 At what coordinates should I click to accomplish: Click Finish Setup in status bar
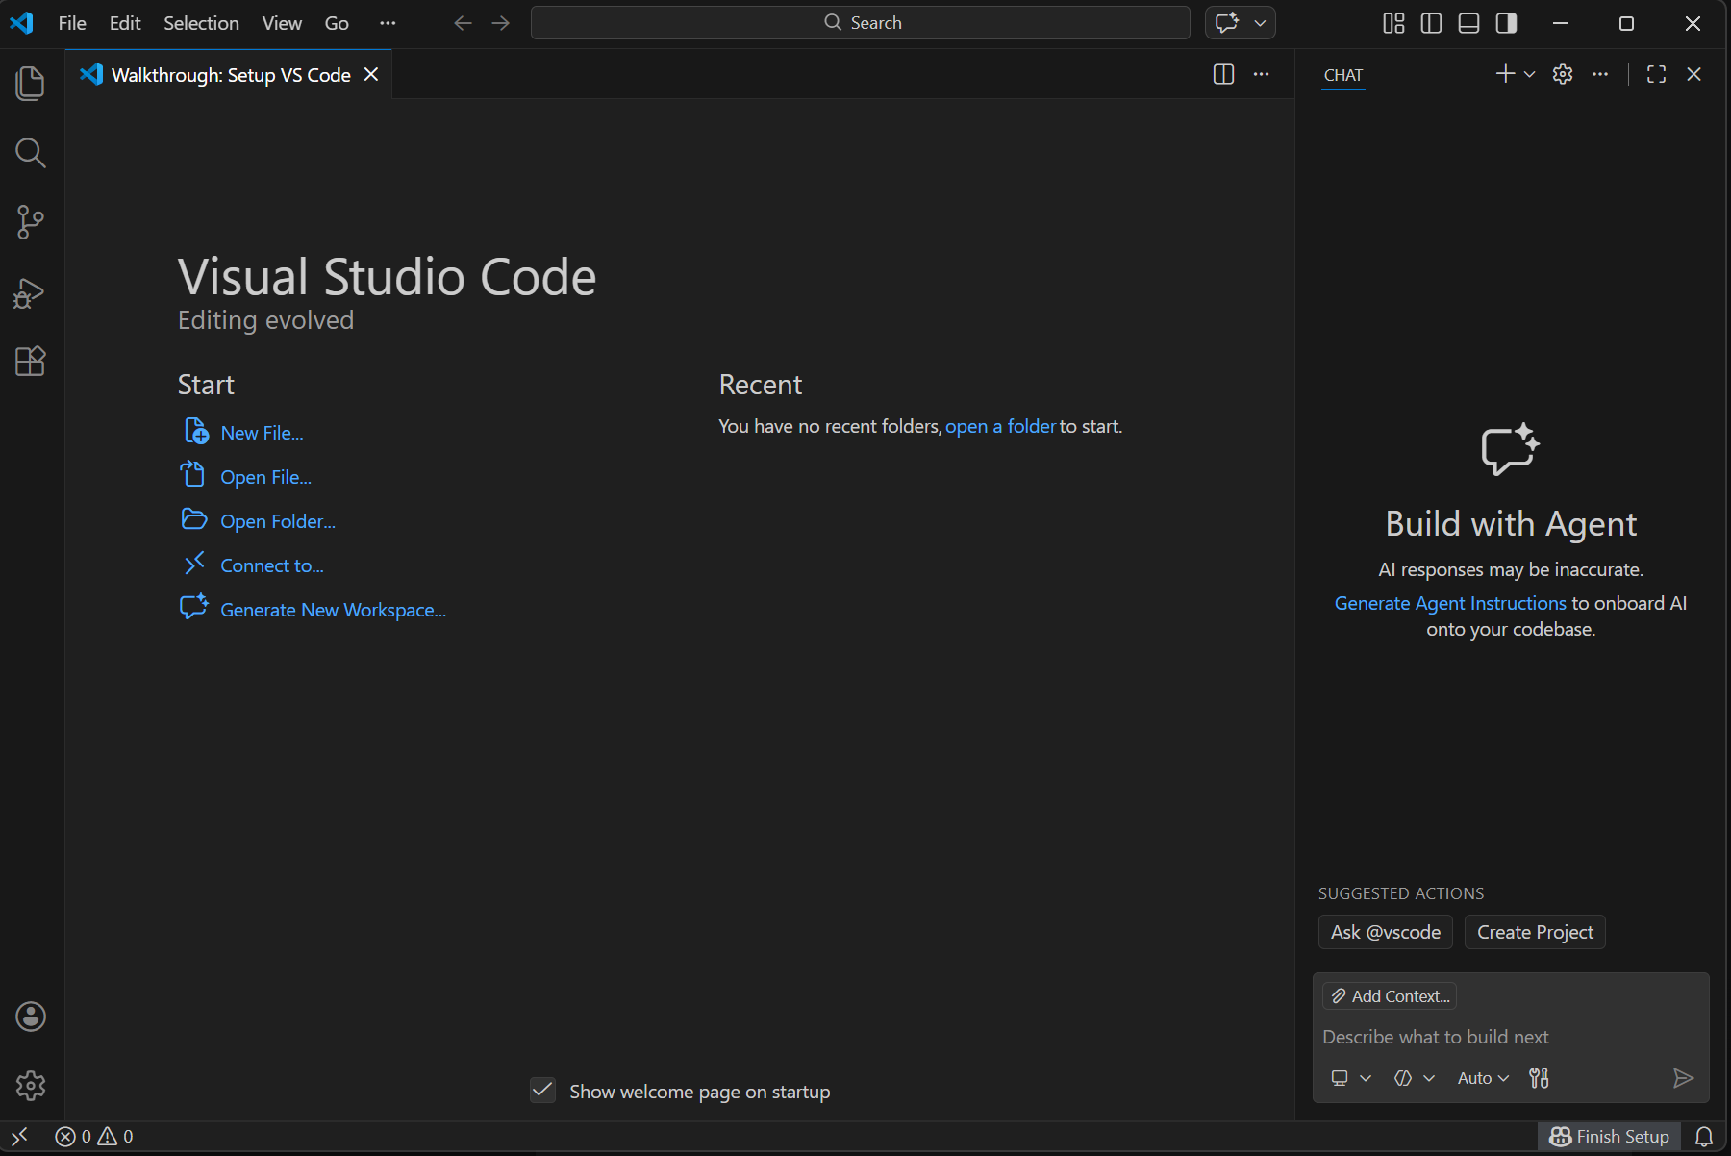[x=1609, y=1137]
